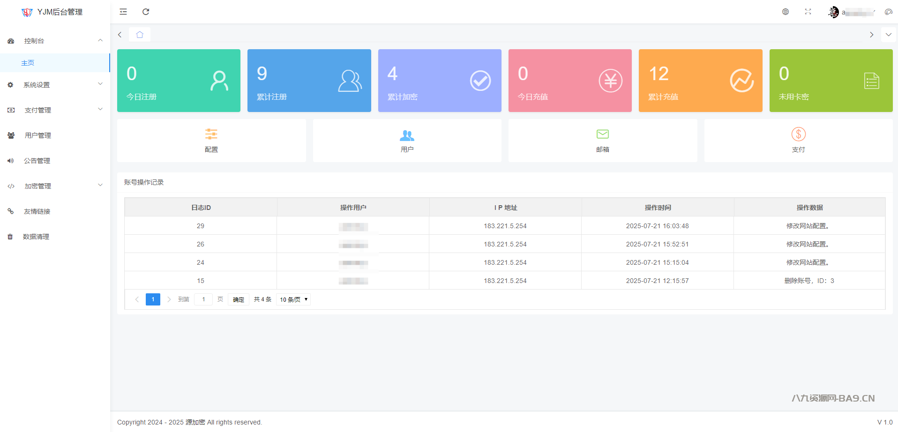Click the home tab icon
Image resolution: width=898 pixels, height=432 pixels.
click(140, 35)
